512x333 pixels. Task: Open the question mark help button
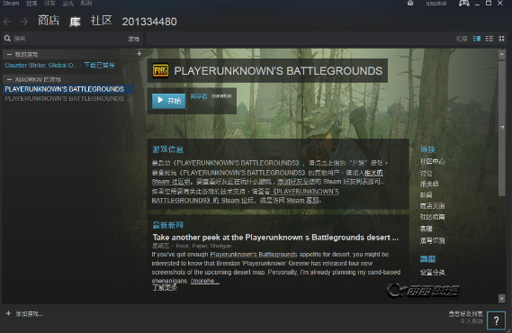pos(496,320)
